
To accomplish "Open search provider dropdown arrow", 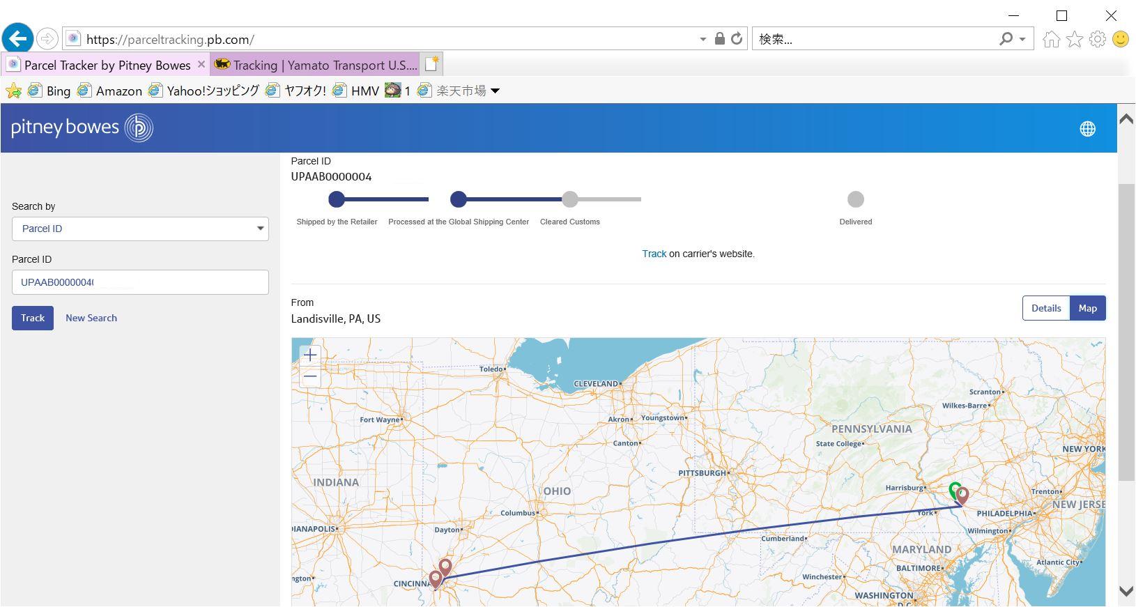I will pyautogui.click(x=1022, y=40).
